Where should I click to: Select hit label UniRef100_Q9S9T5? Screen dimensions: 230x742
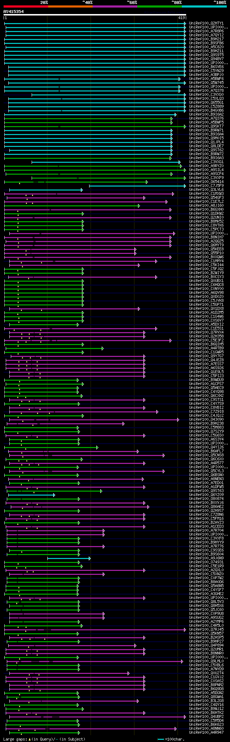(206, 55)
